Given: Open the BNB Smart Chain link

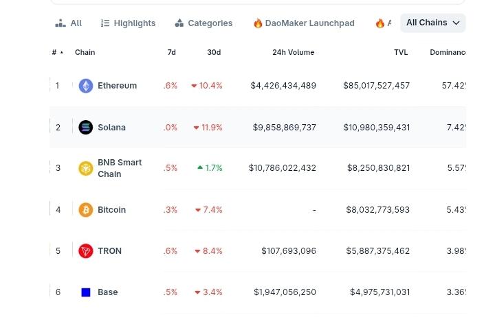Looking at the screenshot, I should point(120,168).
